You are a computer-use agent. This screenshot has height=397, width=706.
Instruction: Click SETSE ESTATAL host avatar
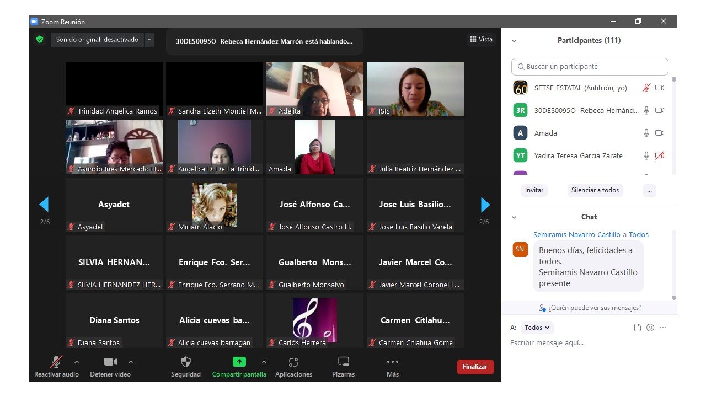coord(520,88)
